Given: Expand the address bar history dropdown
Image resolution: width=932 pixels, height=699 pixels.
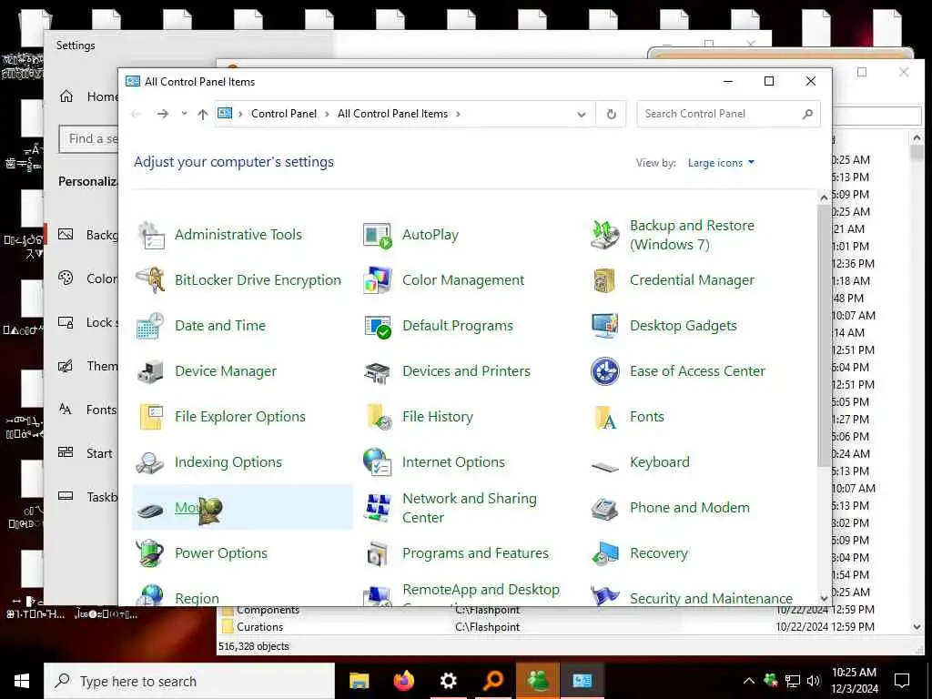Looking at the screenshot, I should click(x=582, y=114).
